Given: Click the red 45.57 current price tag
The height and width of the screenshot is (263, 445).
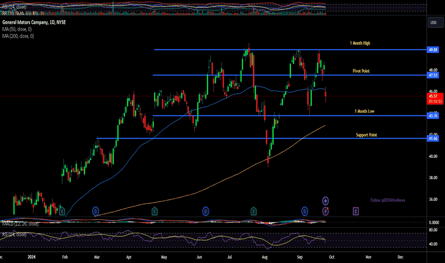Looking at the screenshot, I should coord(435,99).
